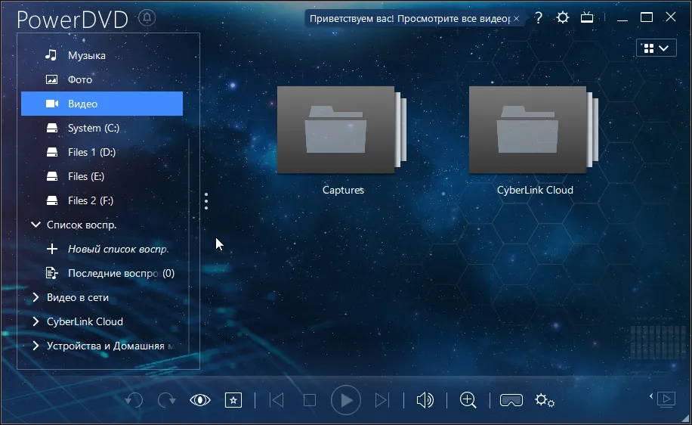Viewport: 692px width, 425px height.
Task: Toggle TrueTheater eye icon
Action: [x=200, y=400]
